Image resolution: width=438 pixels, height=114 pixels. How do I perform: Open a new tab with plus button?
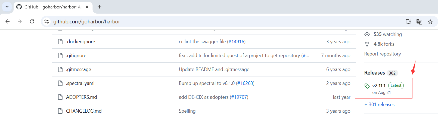tap(100, 7)
